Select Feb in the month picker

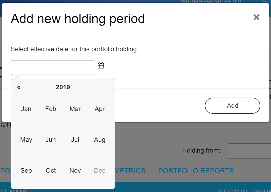click(x=51, y=109)
